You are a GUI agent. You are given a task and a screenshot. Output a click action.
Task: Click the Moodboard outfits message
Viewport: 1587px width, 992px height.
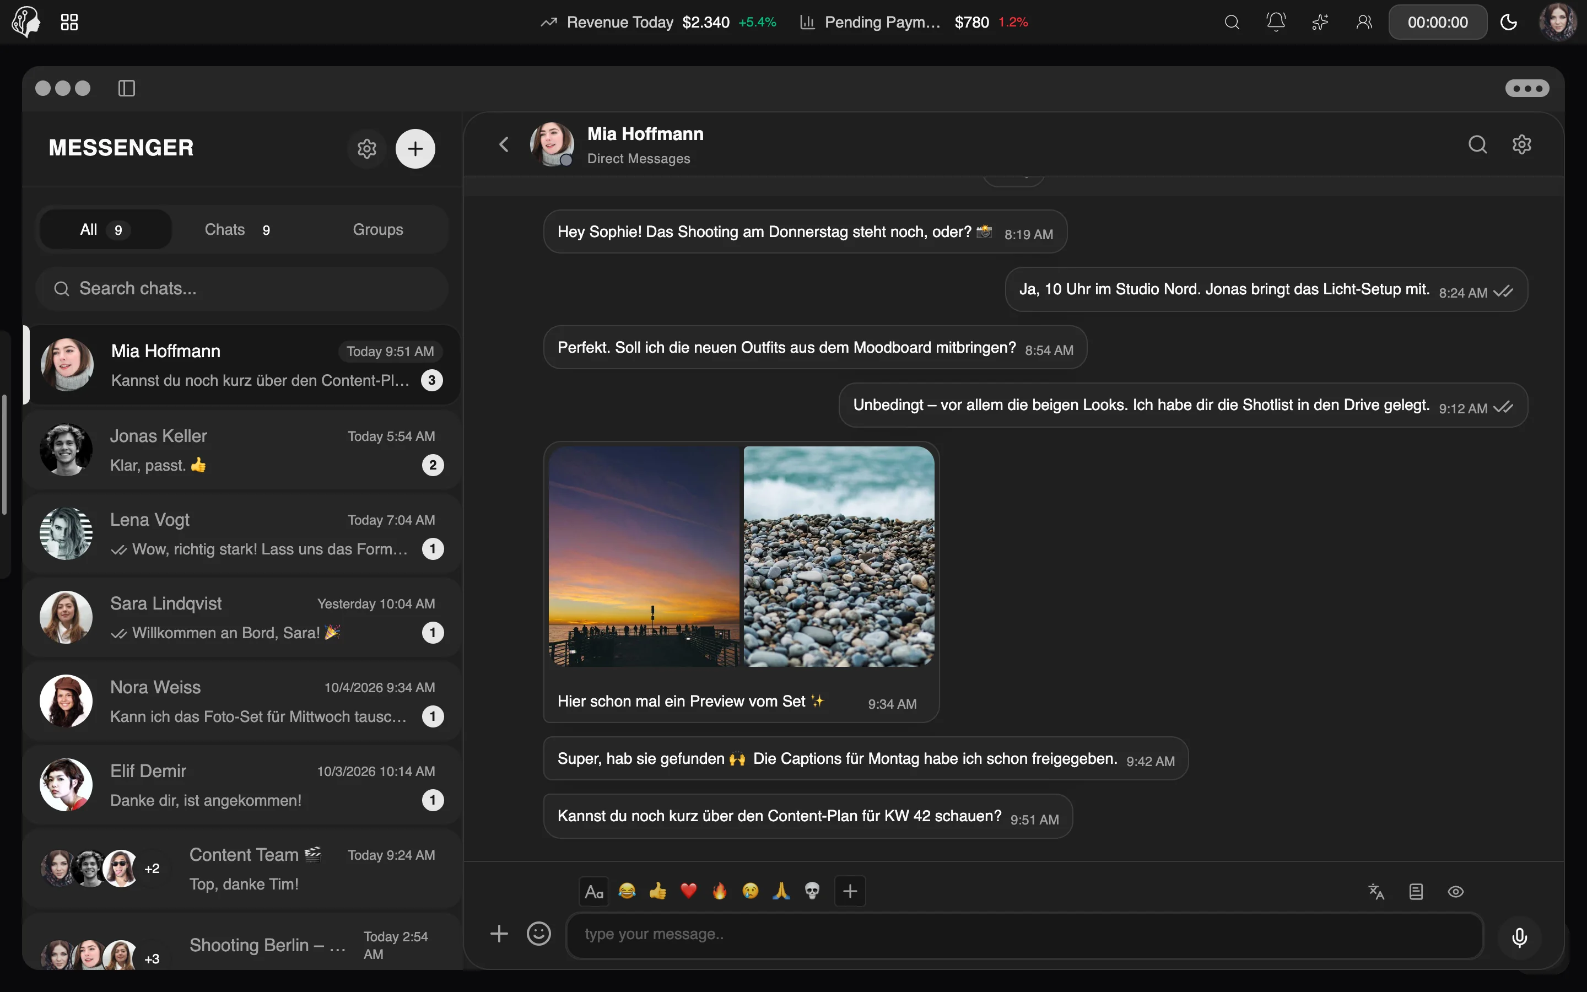[x=815, y=348]
